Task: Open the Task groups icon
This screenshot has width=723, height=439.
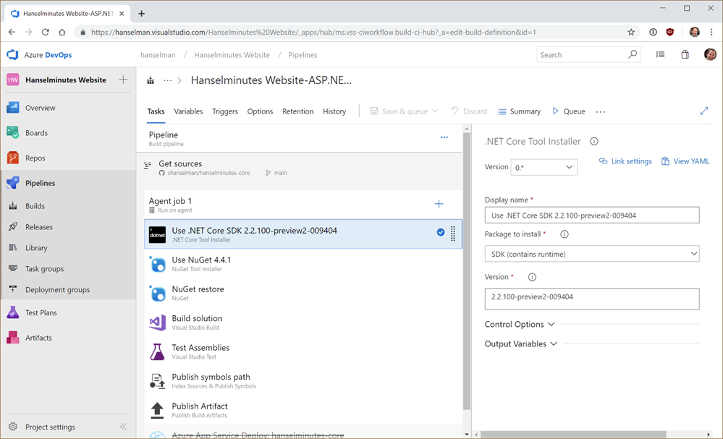Action: tap(13, 268)
